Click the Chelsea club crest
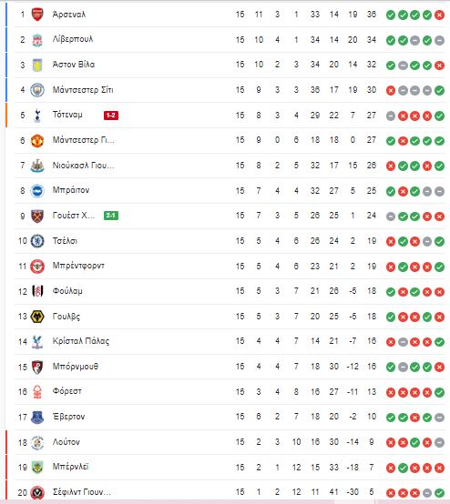This screenshot has width=450, height=504. [37, 241]
